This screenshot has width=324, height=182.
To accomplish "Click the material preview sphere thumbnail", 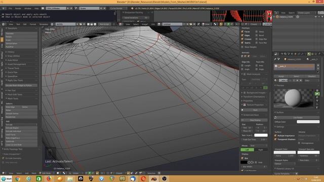I will coord(293,98).
